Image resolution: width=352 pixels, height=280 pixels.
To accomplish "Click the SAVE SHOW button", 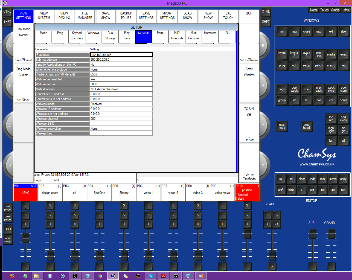I will click(x=106, y=16).
